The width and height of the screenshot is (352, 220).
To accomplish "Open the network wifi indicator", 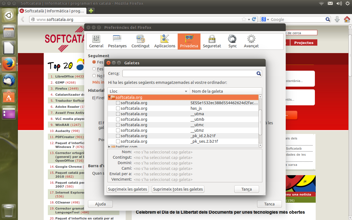I will click(x=321, y=3).
